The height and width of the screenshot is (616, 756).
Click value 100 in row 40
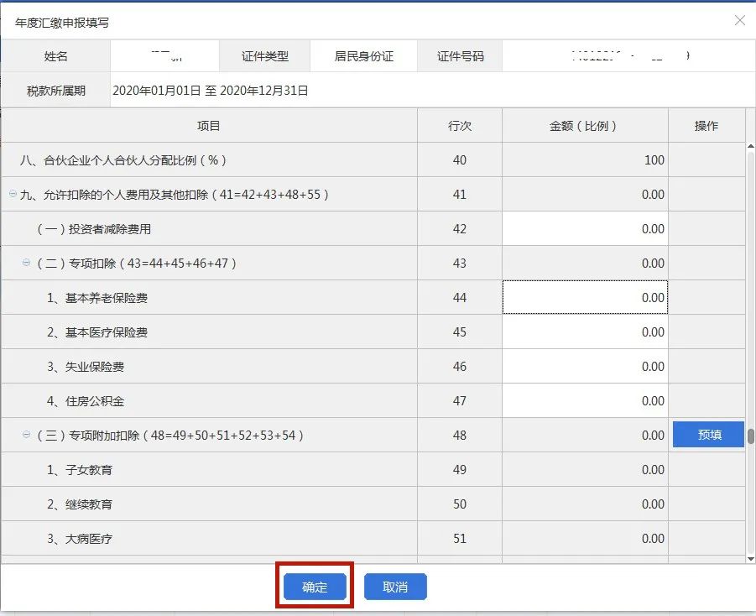click(x=654, y=160)
